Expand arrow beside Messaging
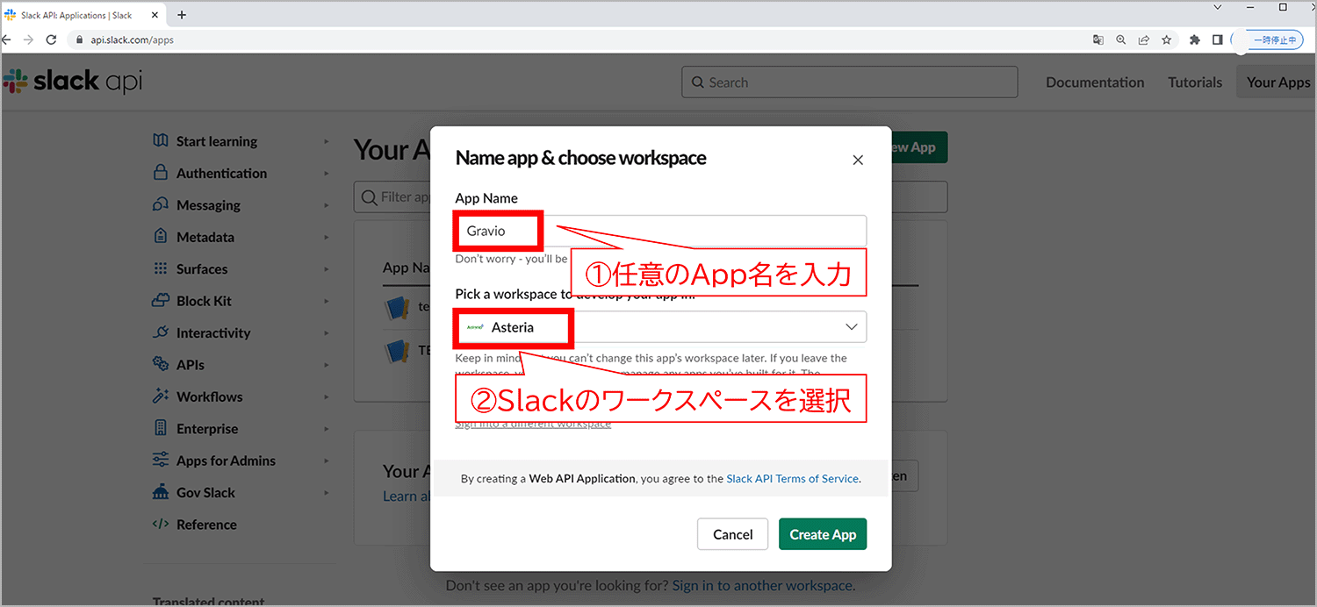 click(x=326, y=205)
